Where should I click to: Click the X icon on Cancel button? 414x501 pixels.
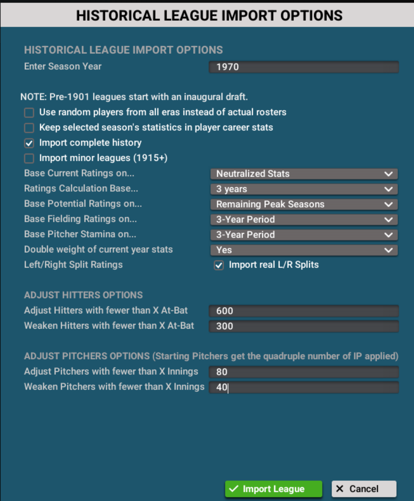coord(340,489)
